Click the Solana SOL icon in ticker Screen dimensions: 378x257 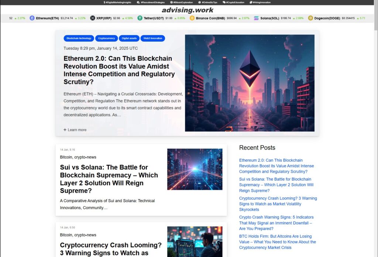[256, 18]
